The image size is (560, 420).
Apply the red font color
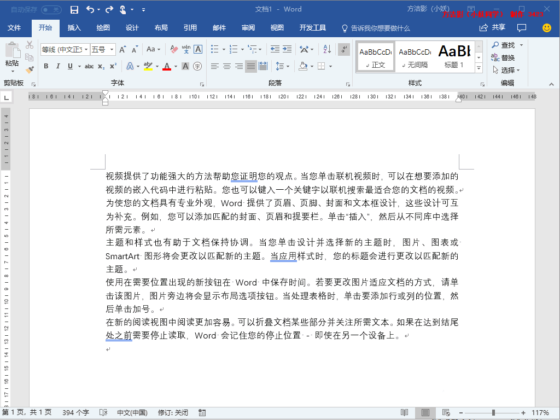pyautogui.click(x=167, y=66)
